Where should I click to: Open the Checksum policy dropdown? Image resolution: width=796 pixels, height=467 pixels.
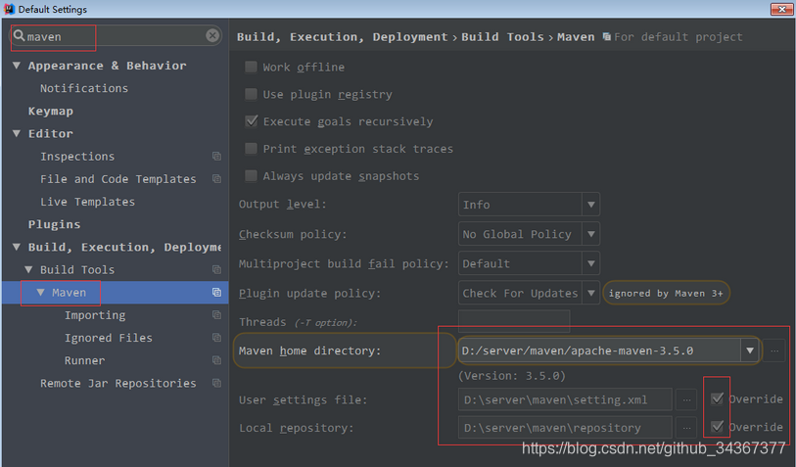pos(591,234)
